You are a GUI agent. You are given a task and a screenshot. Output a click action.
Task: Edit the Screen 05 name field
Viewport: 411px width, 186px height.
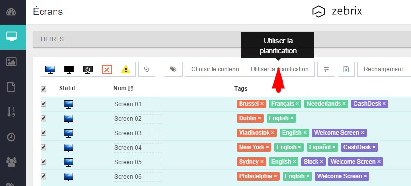click(138, 162)
